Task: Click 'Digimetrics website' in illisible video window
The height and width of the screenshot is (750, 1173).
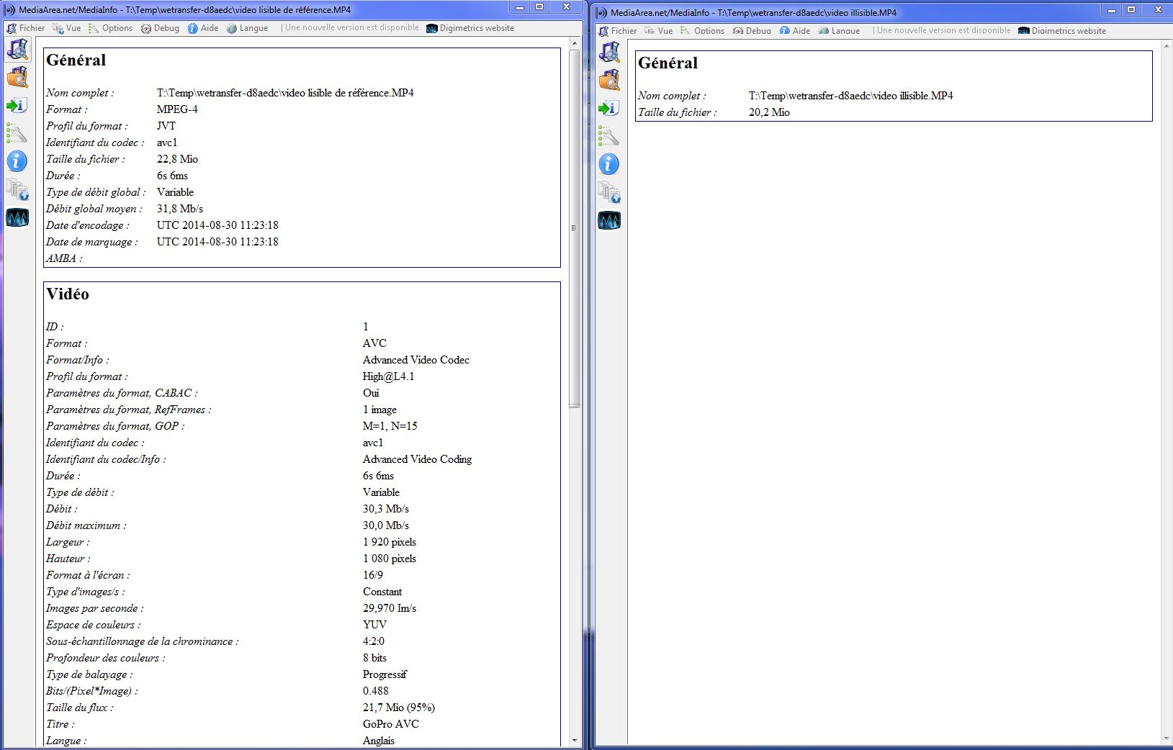Action: 1062,30
